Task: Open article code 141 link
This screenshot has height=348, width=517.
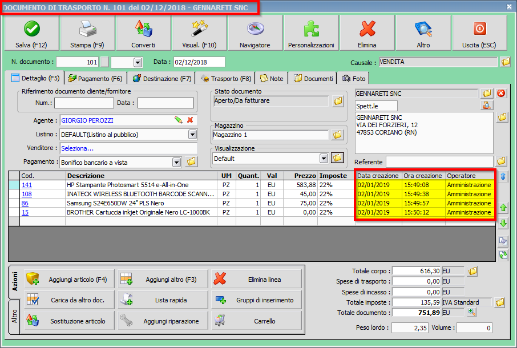Action: coord(27,185)
